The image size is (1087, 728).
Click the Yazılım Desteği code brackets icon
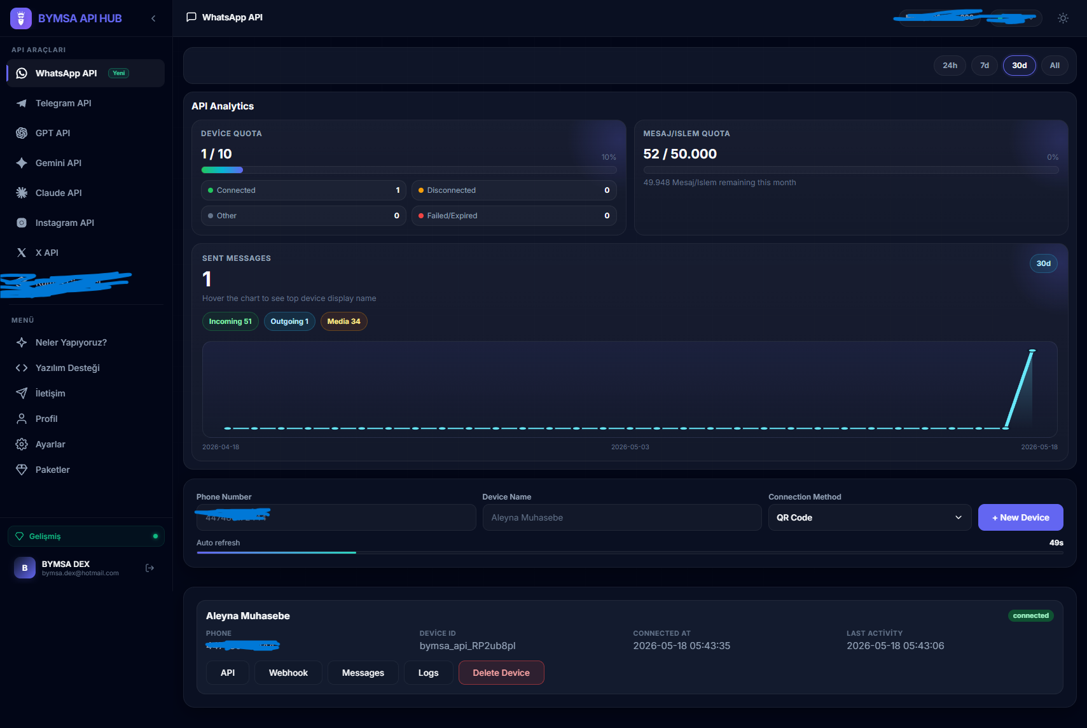point(22,368)
